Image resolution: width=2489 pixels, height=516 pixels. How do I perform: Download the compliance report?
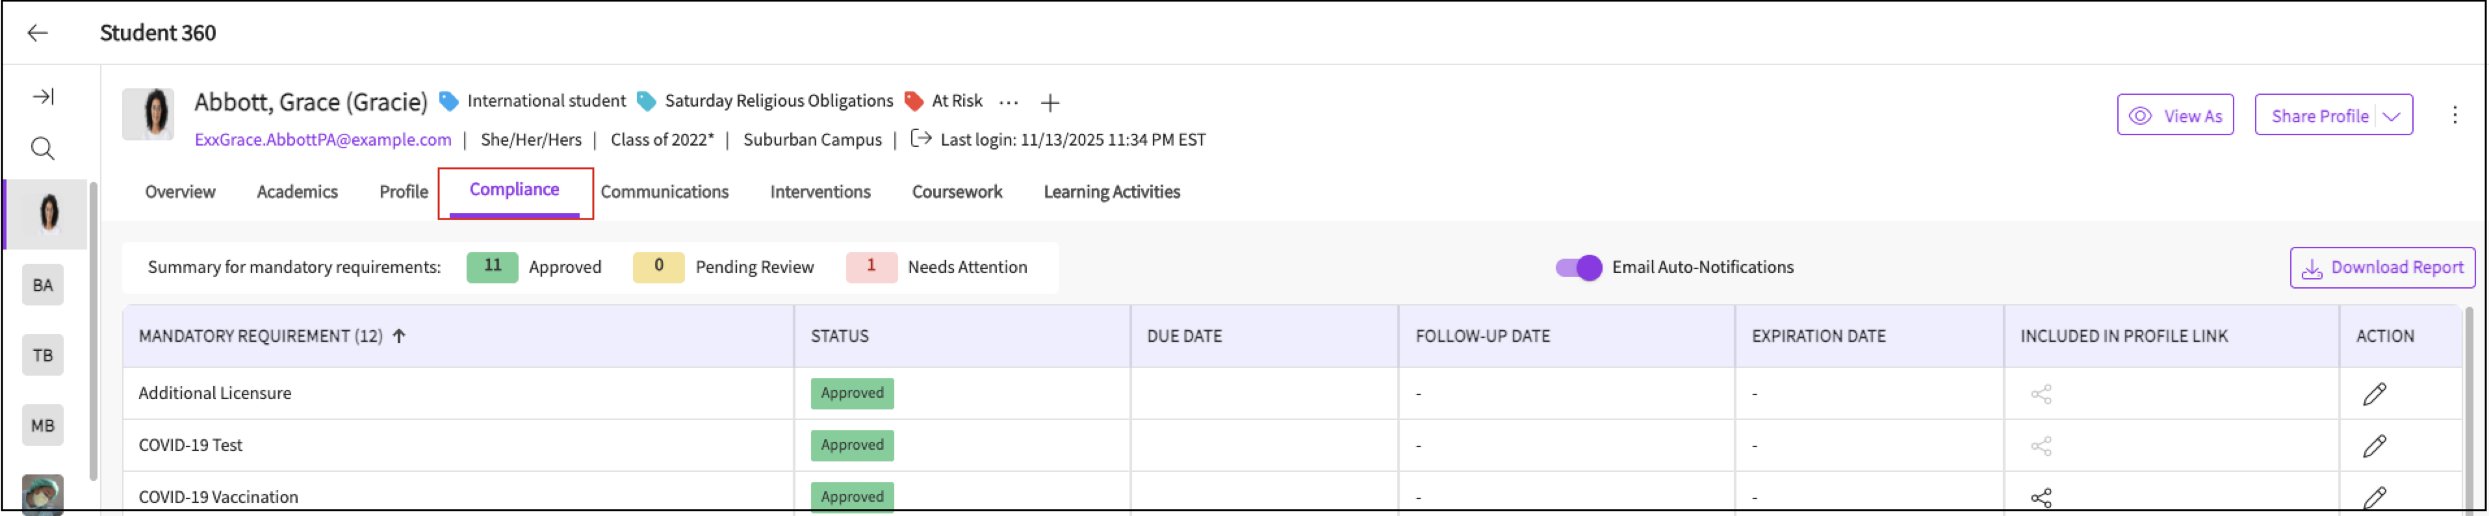tap(2382, 268)
